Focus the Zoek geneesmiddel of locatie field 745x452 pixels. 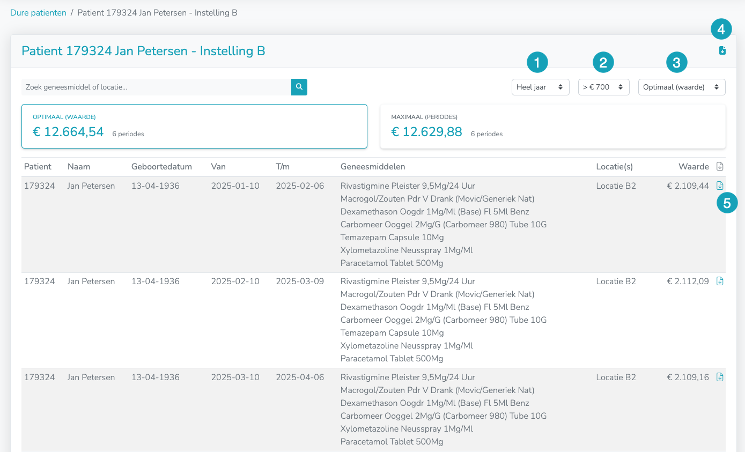pos(156,87)
